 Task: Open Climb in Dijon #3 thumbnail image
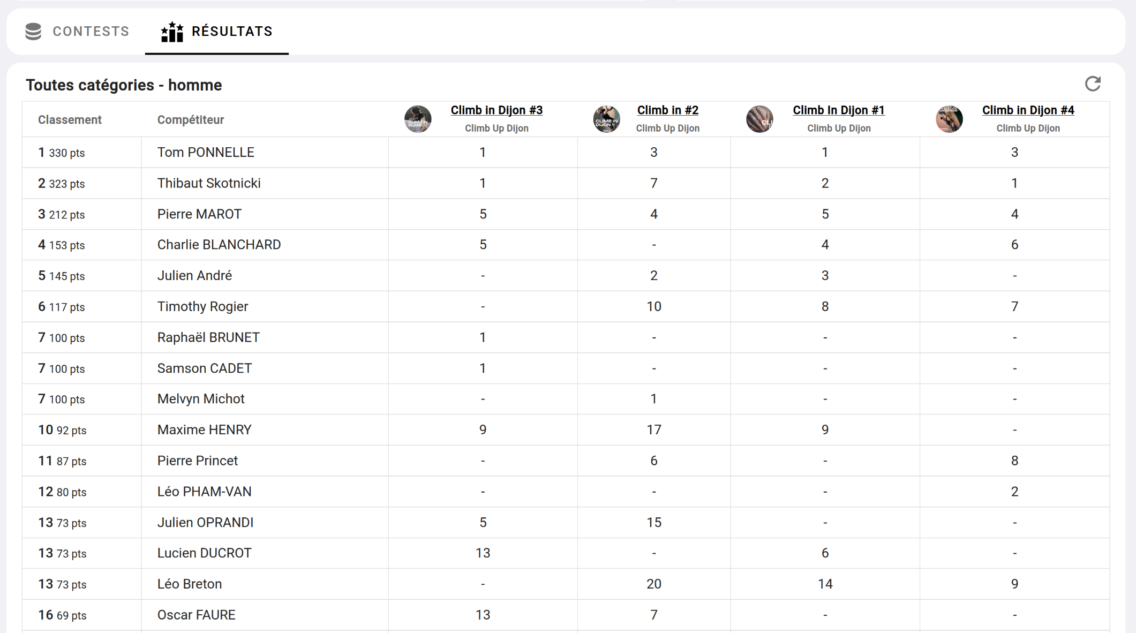[x=418, y=119]
